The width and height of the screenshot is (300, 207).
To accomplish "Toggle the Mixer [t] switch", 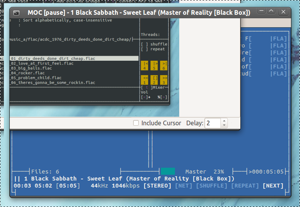I will pos(147,87).
